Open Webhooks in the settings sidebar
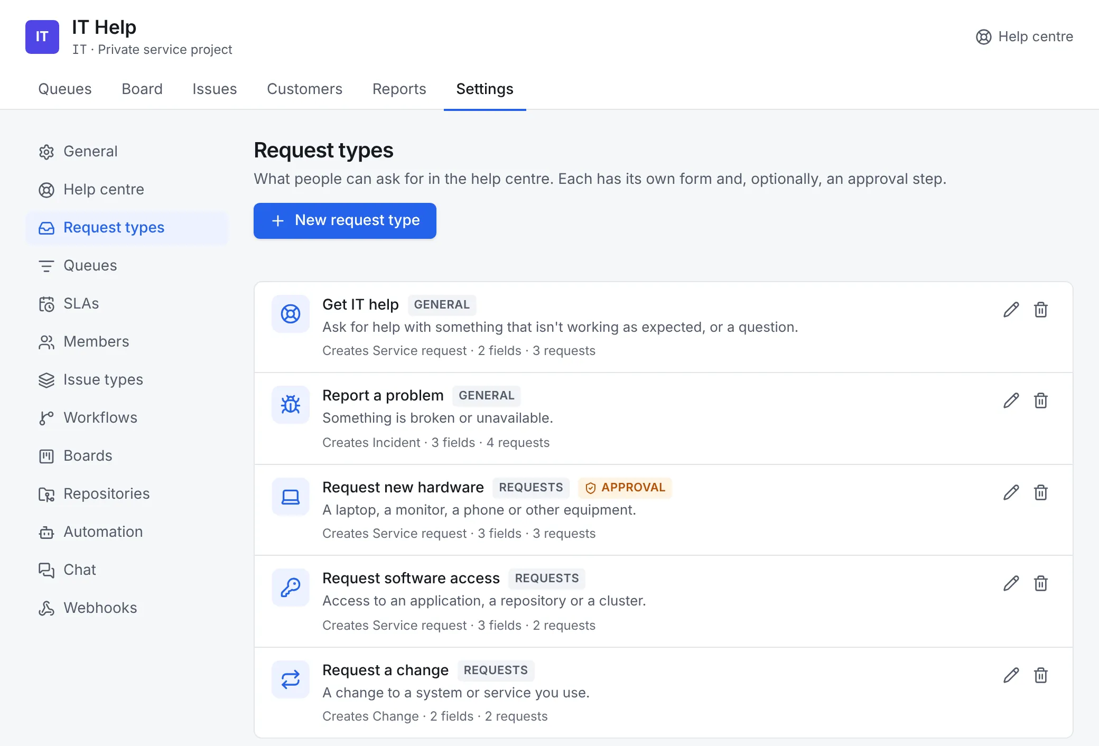This screenshot has height=746, width=1099. 127,608
